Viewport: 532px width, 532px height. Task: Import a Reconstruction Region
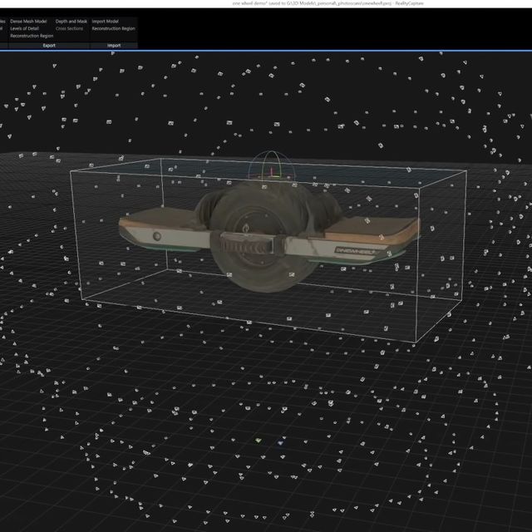pyautogui.click(x=113, y=28)
